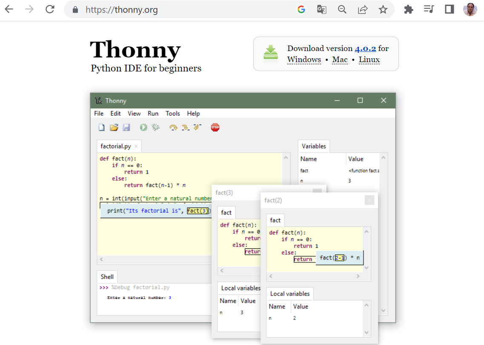Screen dimensions: 484x345
Task: Select the Variables panel tab
Action: point(314,146)
